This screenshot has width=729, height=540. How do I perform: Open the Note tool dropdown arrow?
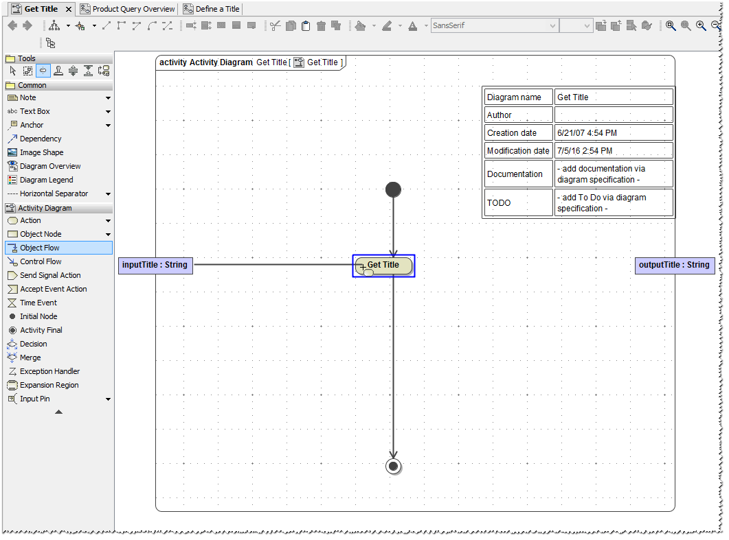(x=108, y=97)
